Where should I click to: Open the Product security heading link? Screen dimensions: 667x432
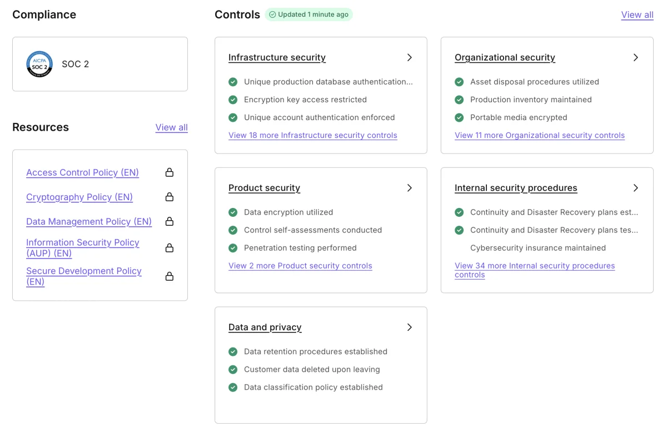(264, 188)
